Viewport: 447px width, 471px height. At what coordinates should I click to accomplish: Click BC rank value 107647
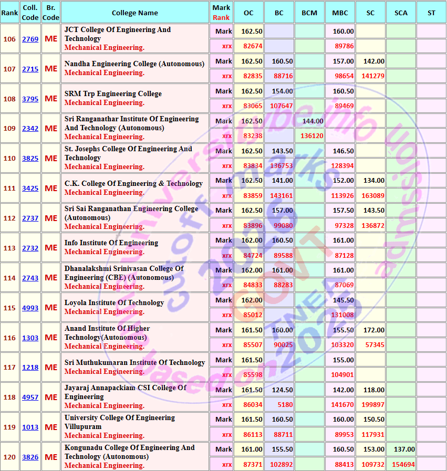pyautogui.click(x=281, y=106)
